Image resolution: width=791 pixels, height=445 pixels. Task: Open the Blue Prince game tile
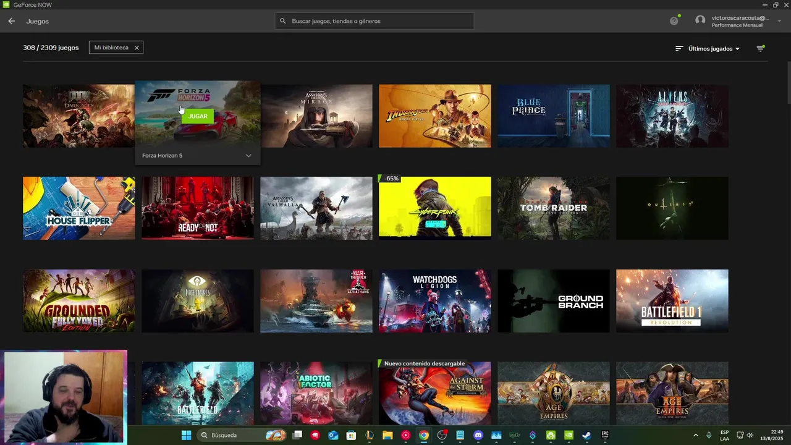pyautogui.click(x=554, y=116)
